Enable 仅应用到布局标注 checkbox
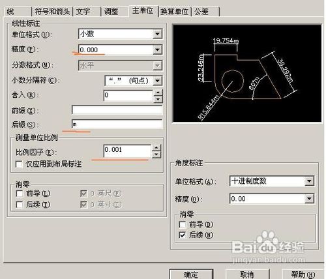 pyautogui.click(x=19, y=164)
